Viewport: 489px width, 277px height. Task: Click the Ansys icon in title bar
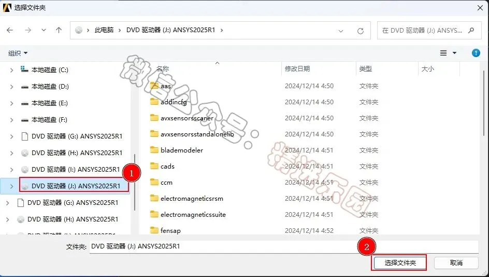coord(7,7)
